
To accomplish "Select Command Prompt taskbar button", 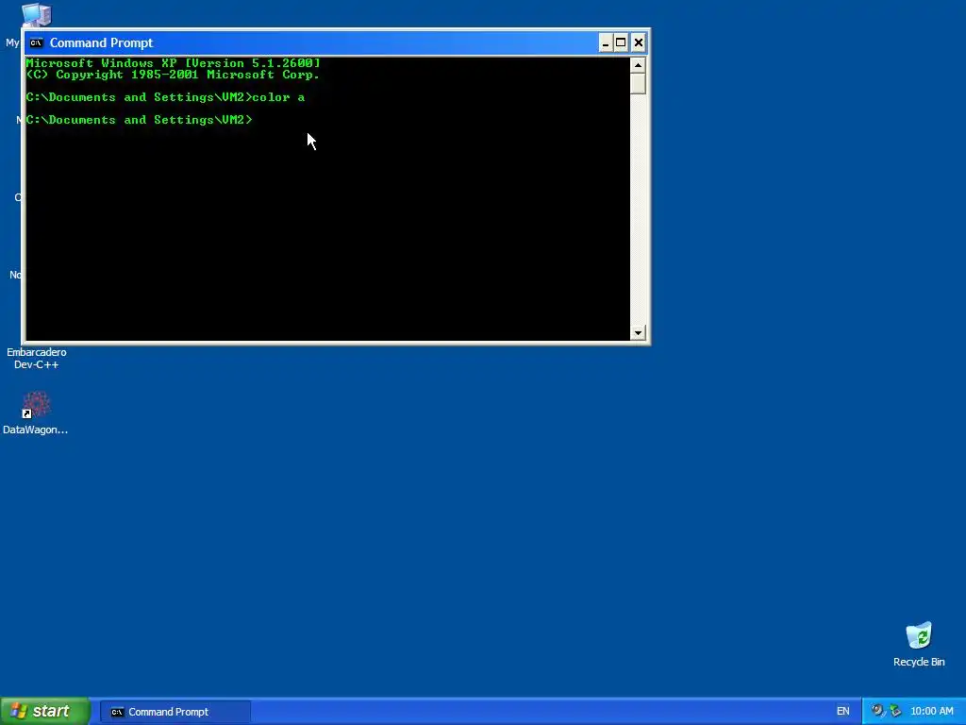I will 175,712.
